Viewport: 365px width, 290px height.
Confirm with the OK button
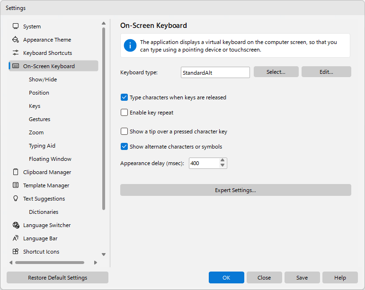(226, 277)
